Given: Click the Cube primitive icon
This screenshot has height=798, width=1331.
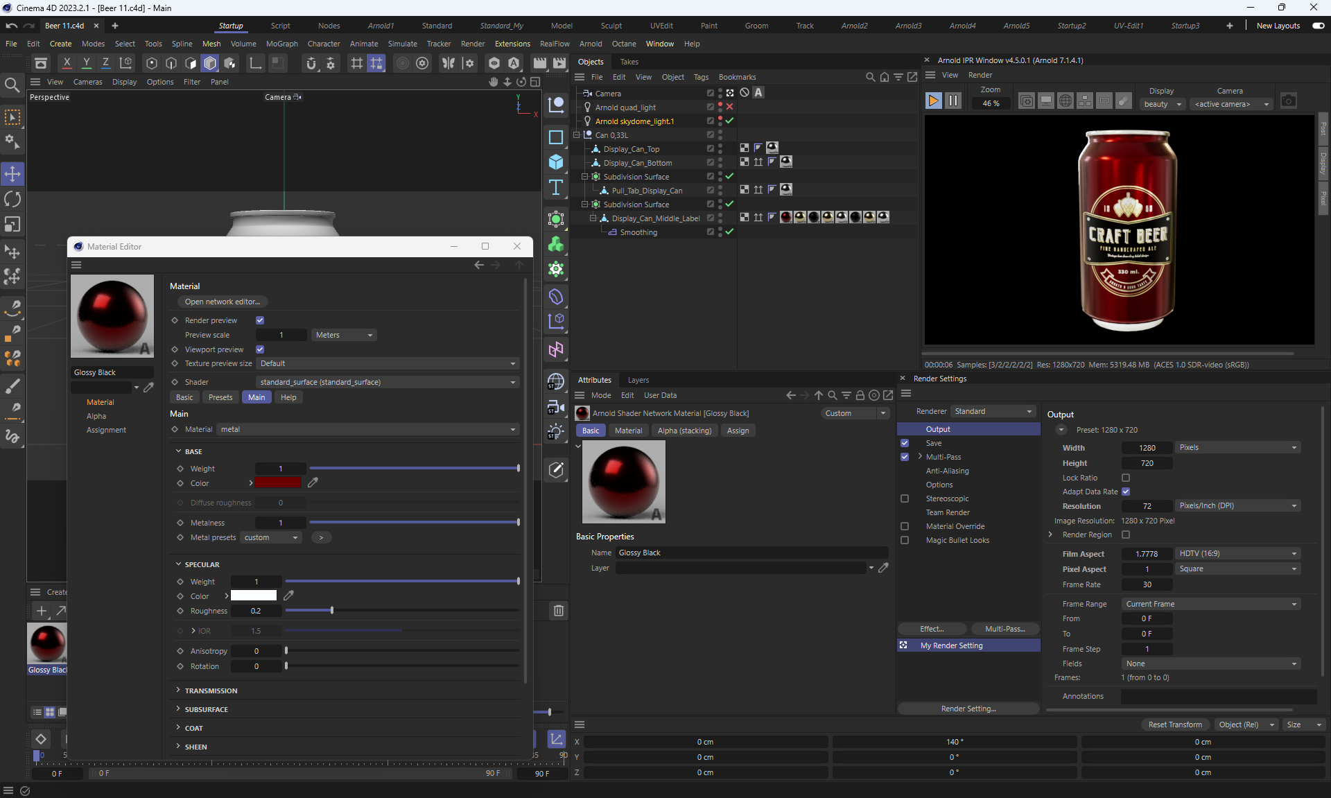Looking at the screenshot, I should tap(556, 162).
